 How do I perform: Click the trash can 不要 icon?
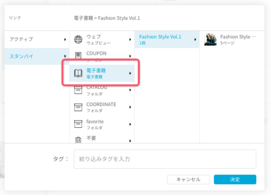pyautogui.click(x=78, y=140)
